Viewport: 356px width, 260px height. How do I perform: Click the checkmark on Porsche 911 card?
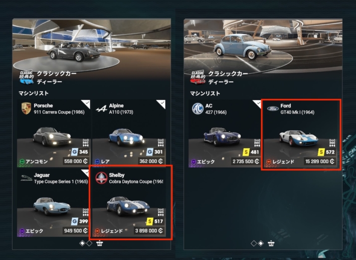point(87,103)
